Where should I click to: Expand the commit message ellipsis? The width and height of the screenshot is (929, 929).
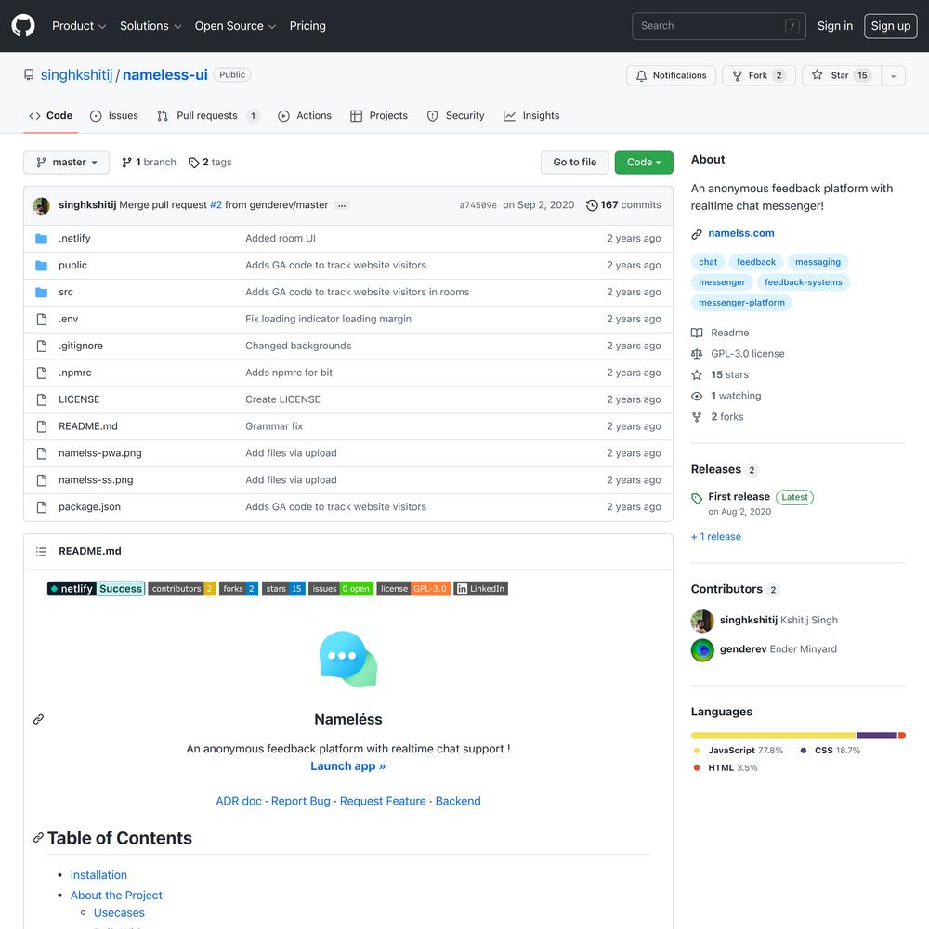click(342, 205)
